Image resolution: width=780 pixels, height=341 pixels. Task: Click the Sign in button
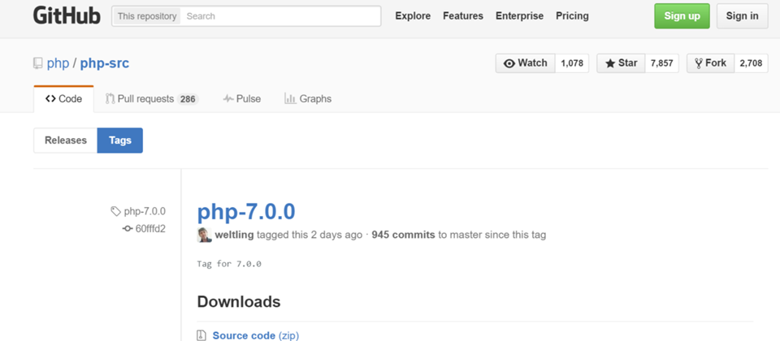(x=742, y=16)
